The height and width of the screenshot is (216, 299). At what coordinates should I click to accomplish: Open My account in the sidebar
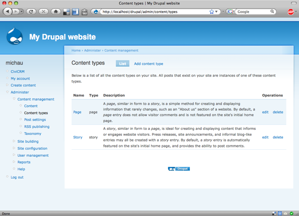click(20, 79)
